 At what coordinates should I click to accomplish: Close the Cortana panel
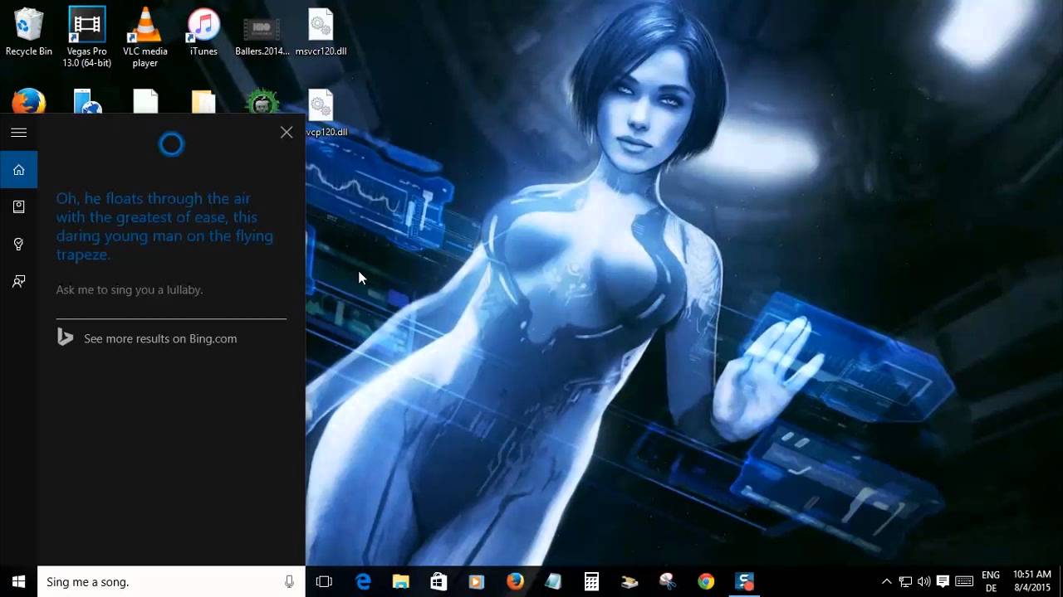(287, 132)
